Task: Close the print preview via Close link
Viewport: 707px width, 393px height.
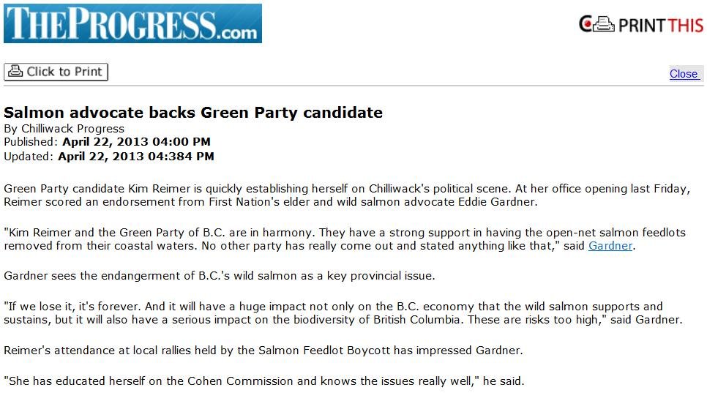Action: (684, 74)
